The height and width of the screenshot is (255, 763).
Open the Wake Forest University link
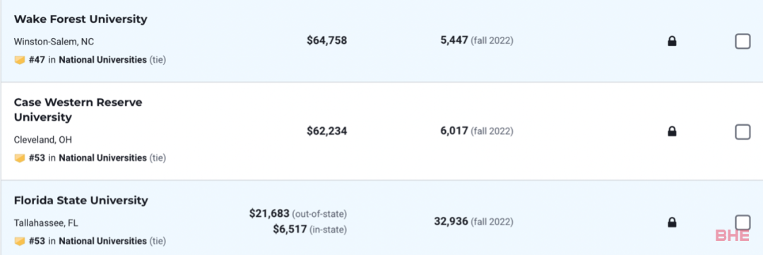pyautogui.click(x=81, y=20)
